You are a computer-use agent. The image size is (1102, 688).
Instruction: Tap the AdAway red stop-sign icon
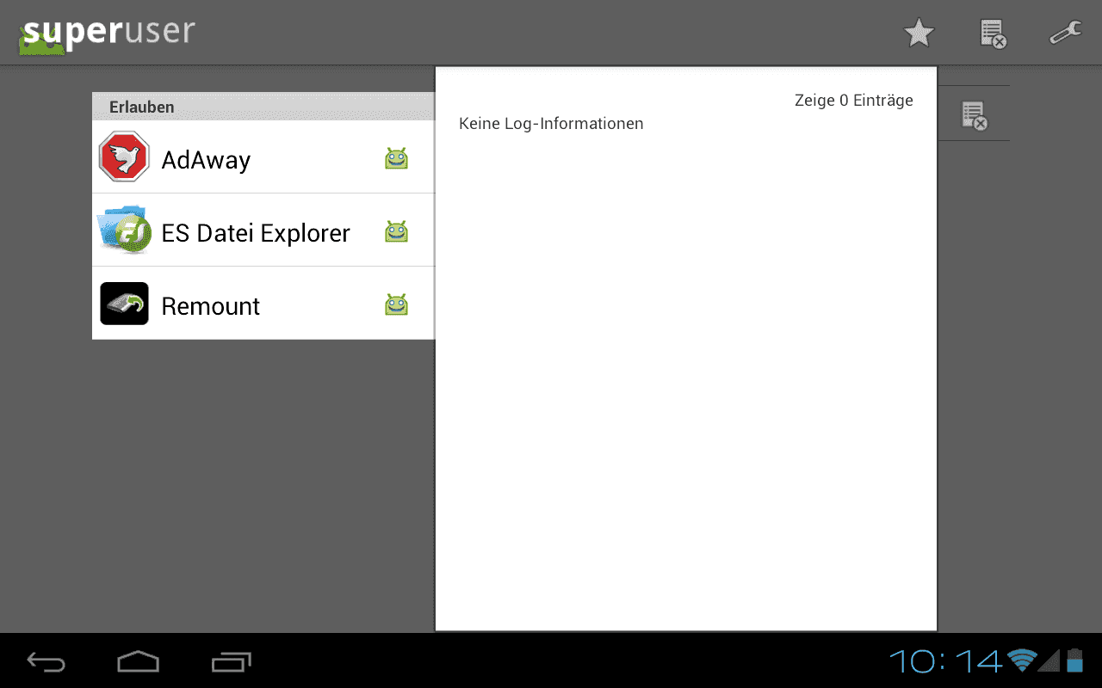coord(124,157)
